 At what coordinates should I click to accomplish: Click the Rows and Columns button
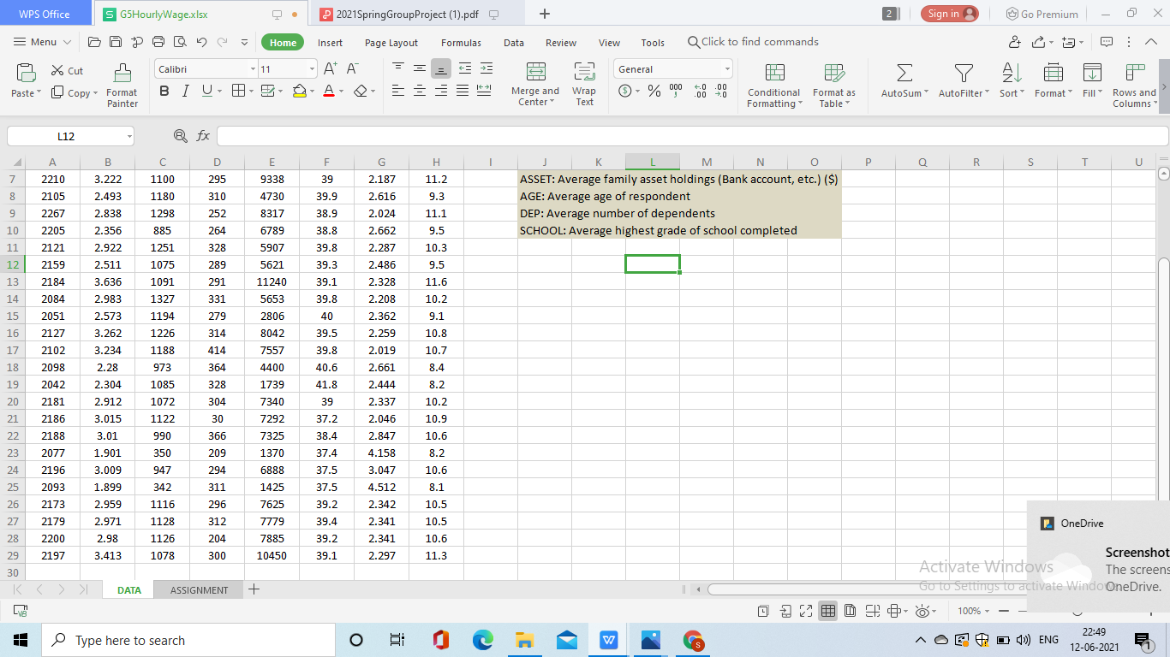point(1136,84)
